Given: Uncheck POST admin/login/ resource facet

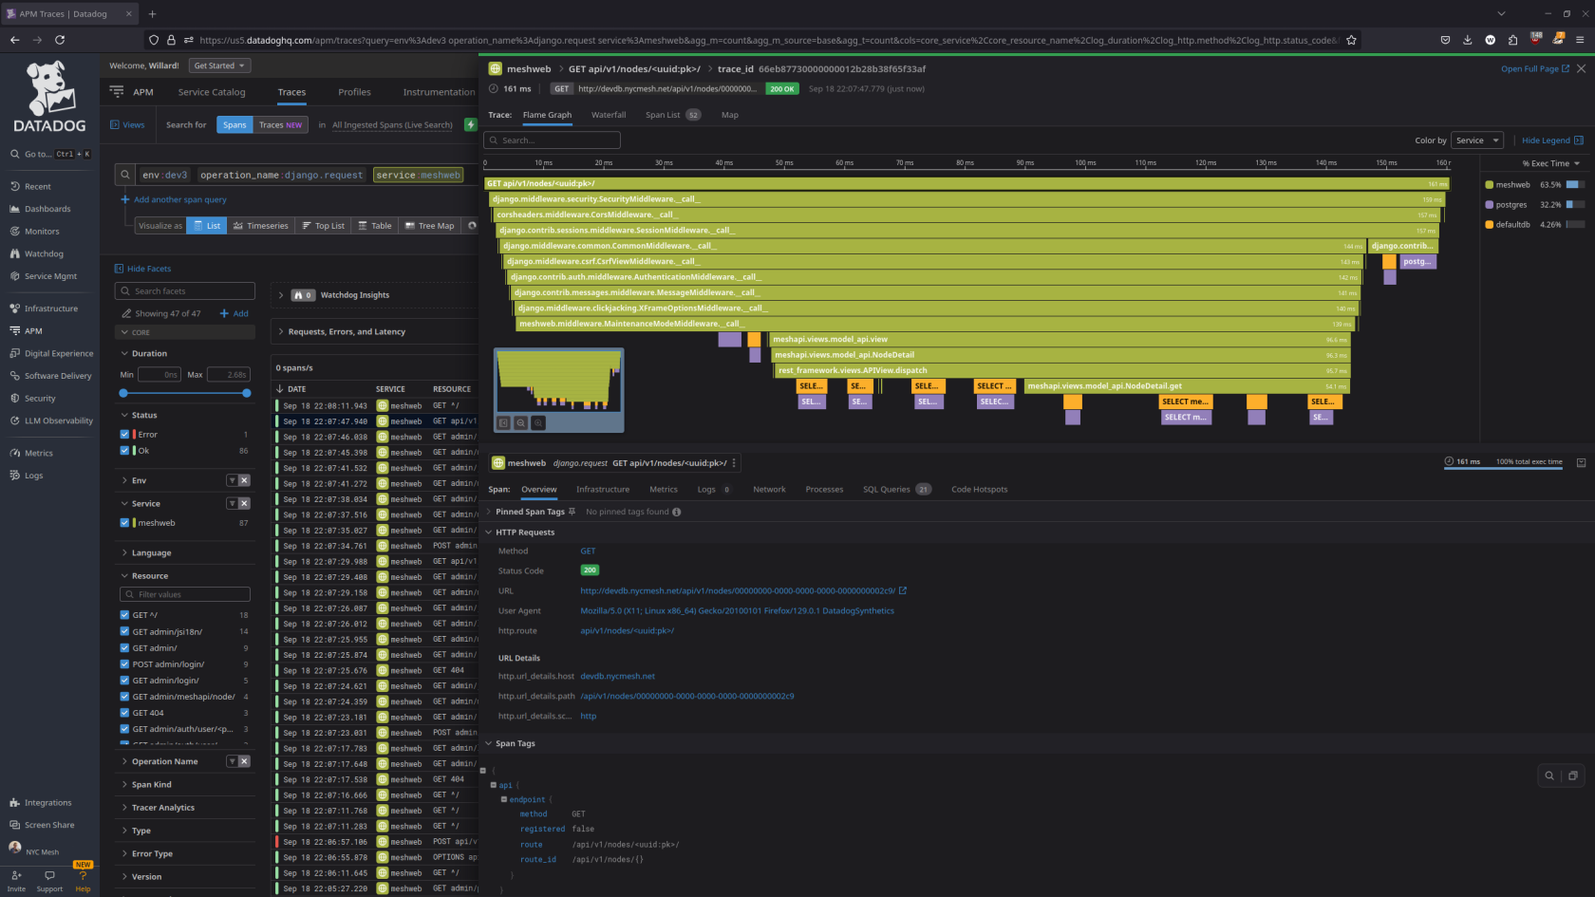Looking at the screenshot, I should pos(124,663).
